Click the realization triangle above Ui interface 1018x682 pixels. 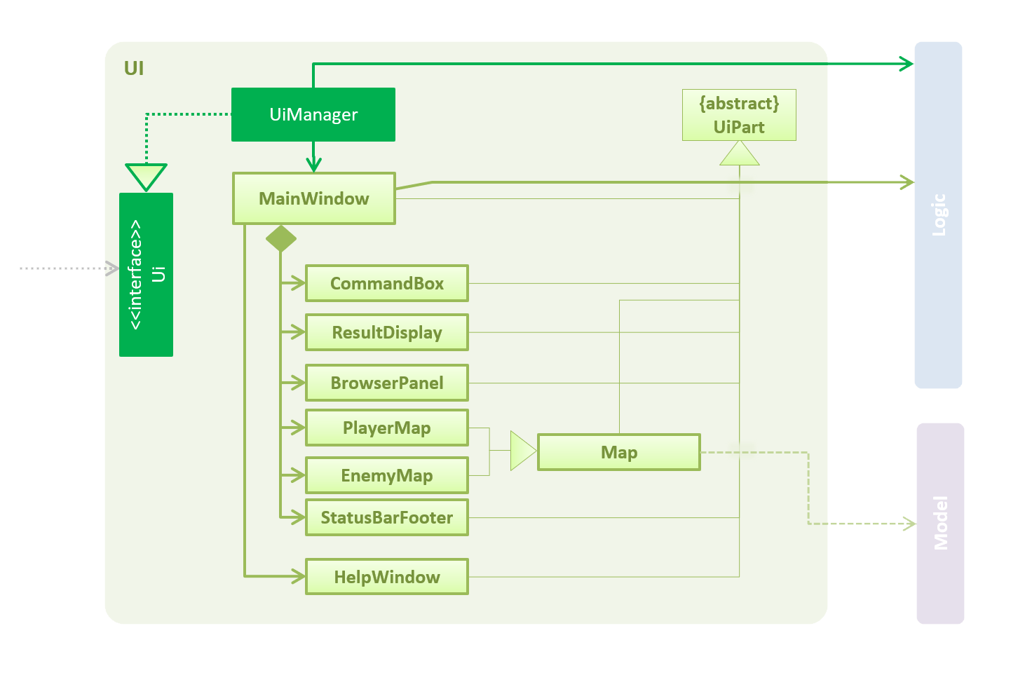pos(146,177)
